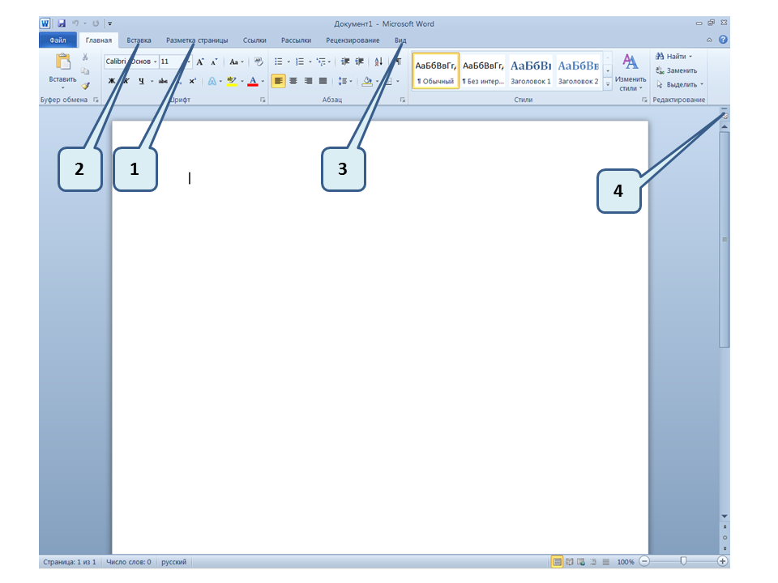Expand the styles gallery More arrow
The height and width of the screenshot is (583, 778).
click(608, 84)
